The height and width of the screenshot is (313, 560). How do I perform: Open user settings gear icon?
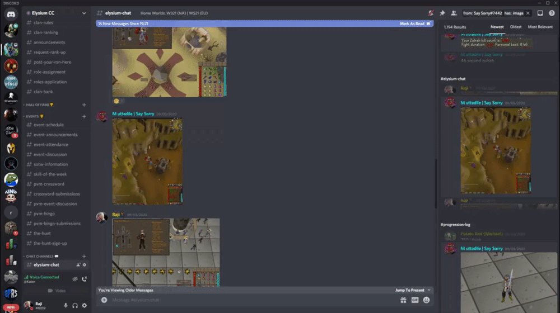[x=85, y=306]
